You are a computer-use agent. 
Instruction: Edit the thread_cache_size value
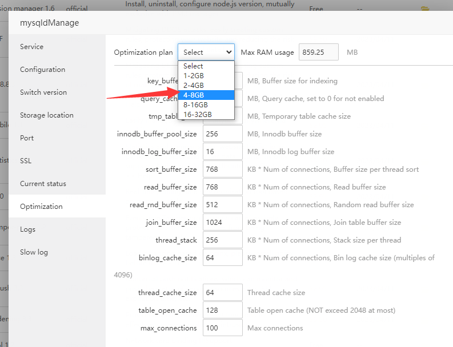point(222,292)
